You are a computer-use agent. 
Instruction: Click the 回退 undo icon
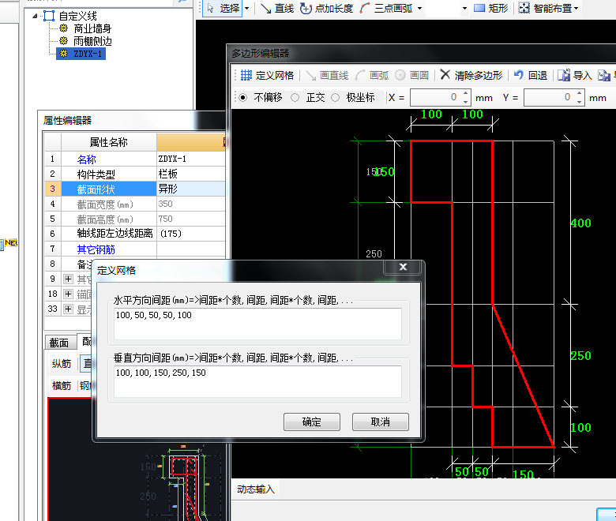point(519,74)
